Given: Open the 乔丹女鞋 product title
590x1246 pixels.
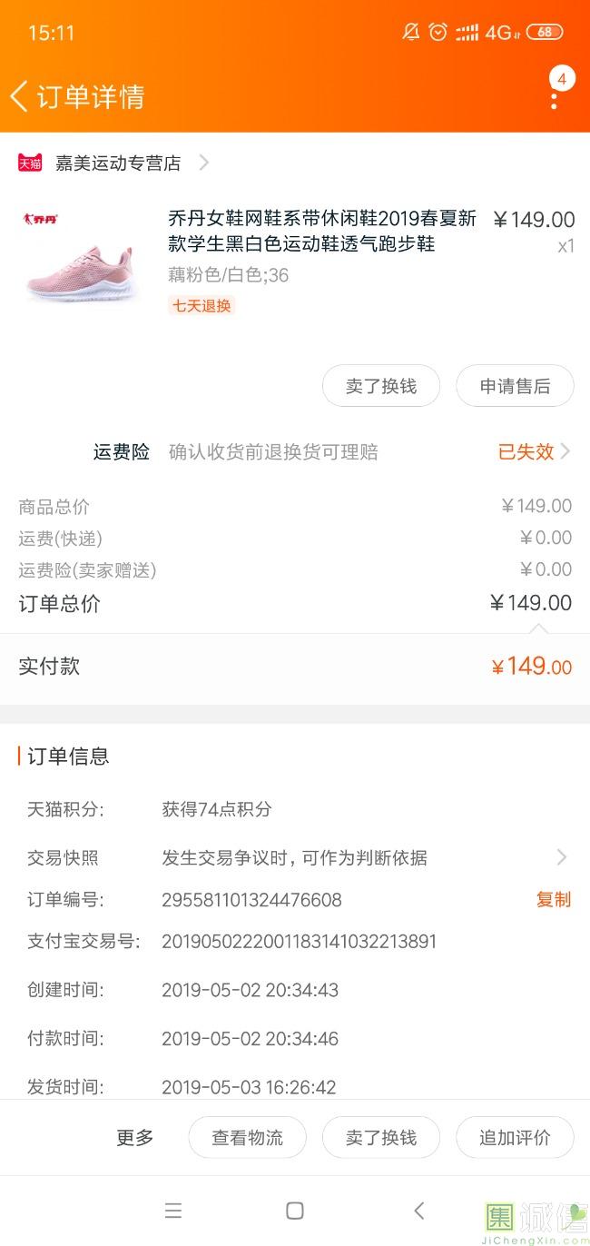Looking at the screenshot, I should (x=322, y=231).
